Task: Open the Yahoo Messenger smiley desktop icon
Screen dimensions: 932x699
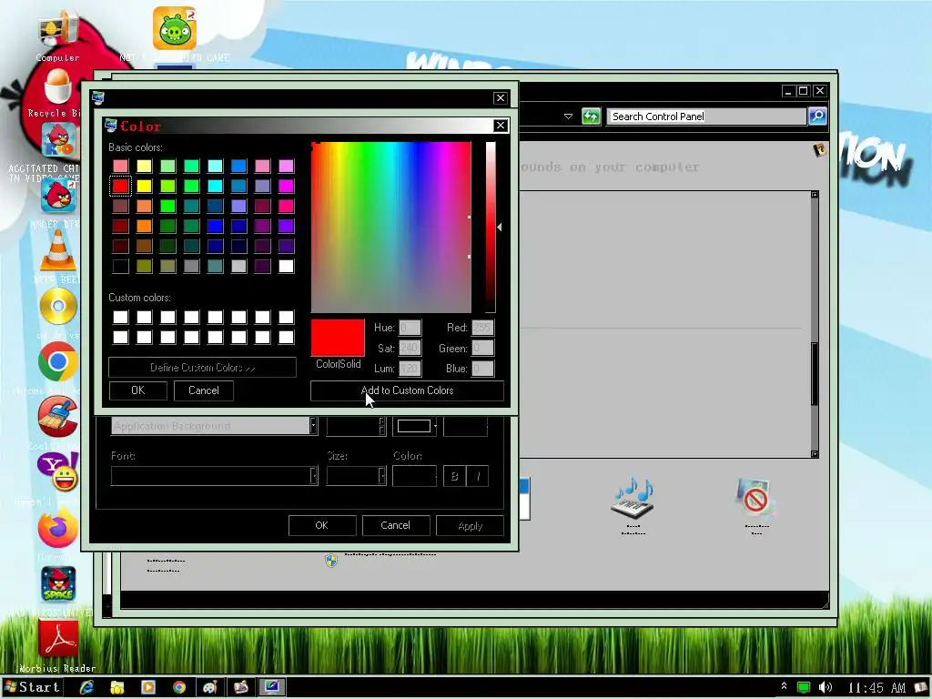Action: tap(57, 472)
